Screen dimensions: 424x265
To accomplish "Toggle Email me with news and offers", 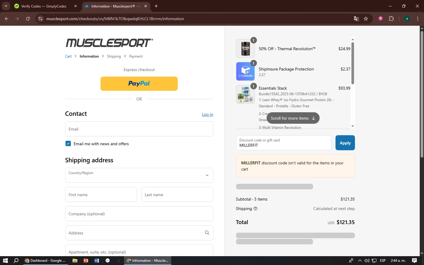I will pos(68,144).
